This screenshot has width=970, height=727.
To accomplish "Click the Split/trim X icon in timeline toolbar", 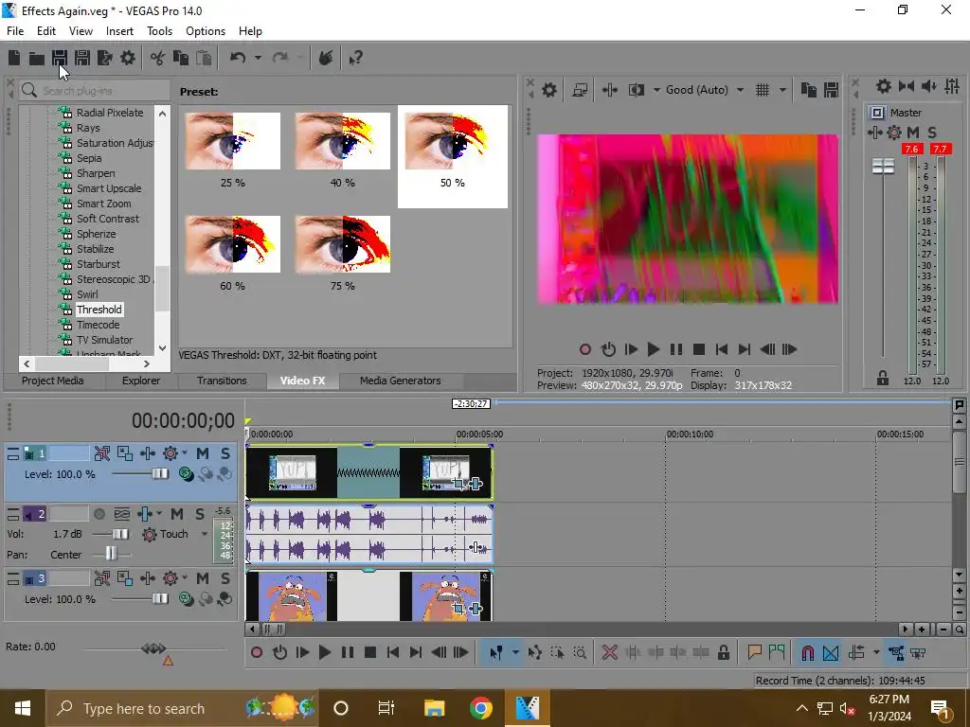I will click(x=610, y=652).
